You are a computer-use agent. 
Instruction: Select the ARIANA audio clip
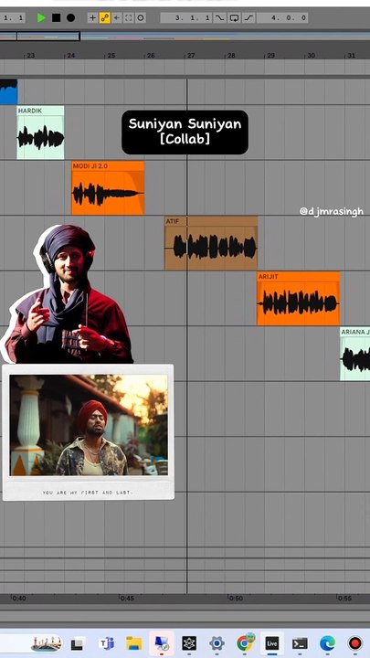[x=354, y=354]
